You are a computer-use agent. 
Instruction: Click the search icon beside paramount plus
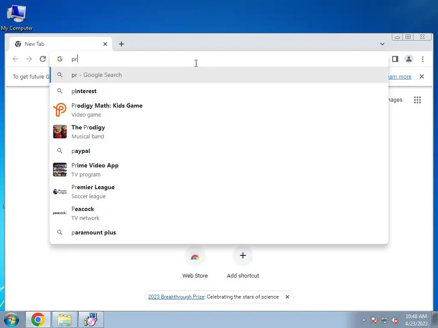60,232
